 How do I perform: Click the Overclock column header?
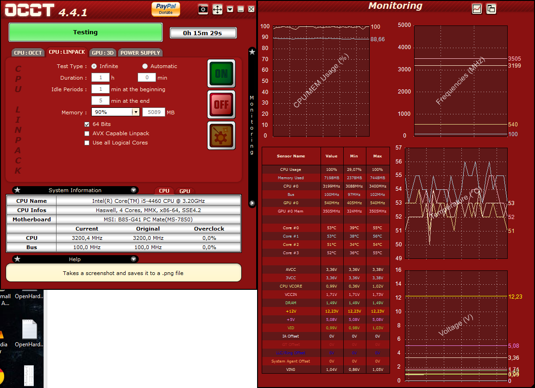click(x=209, y=229)
